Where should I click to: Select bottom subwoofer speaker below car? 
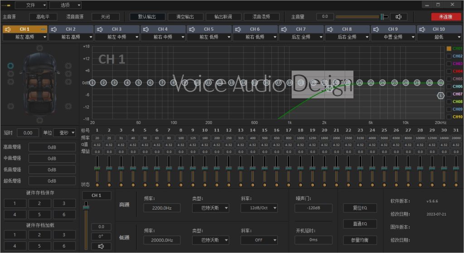[x=40, y=120]
